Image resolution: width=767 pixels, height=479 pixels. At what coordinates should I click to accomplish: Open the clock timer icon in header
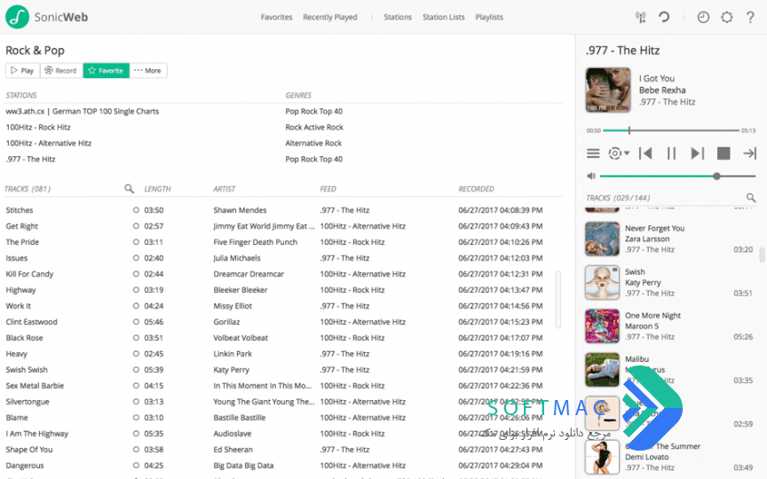pos(703,17)
